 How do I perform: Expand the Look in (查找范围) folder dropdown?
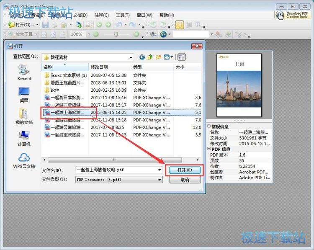(x=131, y=58)
